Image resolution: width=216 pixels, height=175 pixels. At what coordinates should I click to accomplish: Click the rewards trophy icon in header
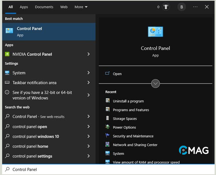coord(166,7)
